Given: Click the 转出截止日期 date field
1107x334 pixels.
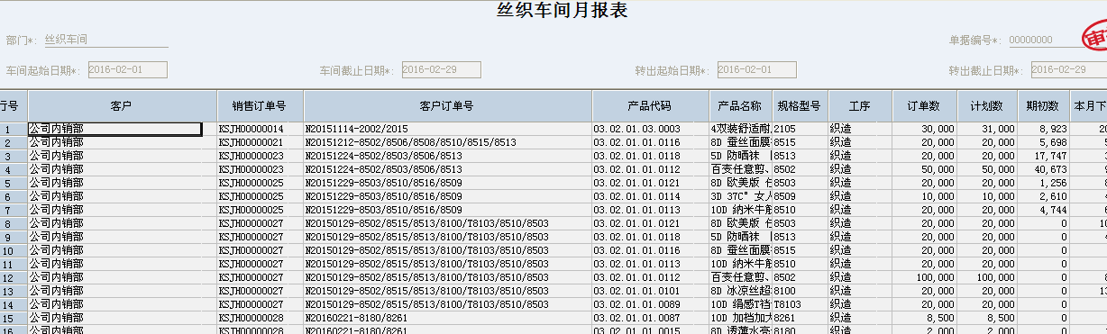Looking at the screenshot, I should 1069,69.
